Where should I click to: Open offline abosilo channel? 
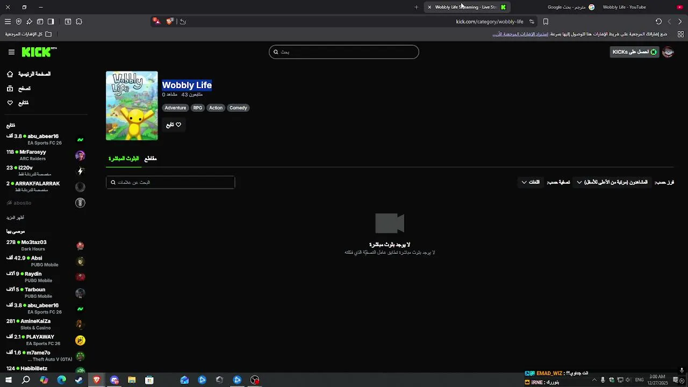(x=45, y=203)
